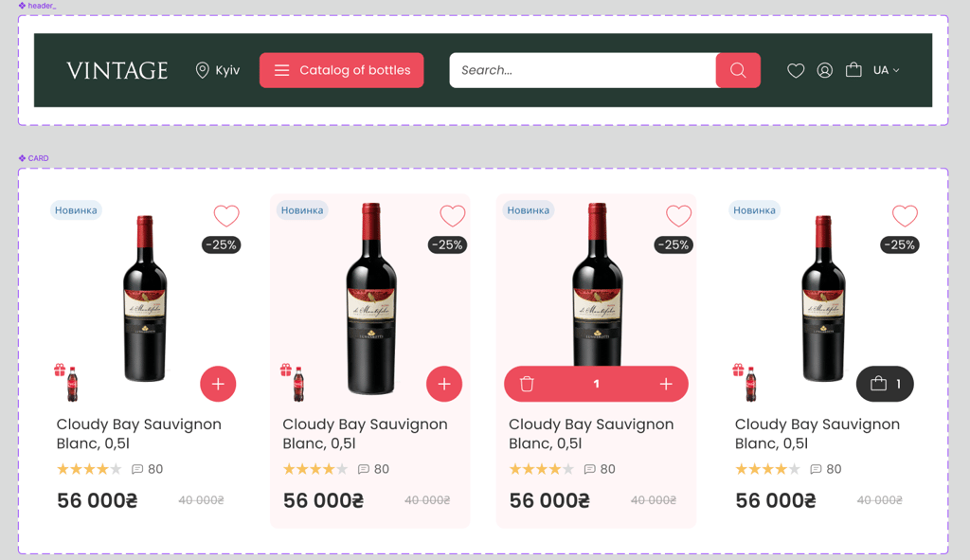Focus the Search input field

(x=582, y=70)
